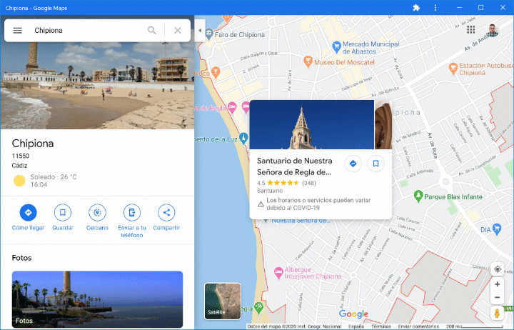The width and height of the screenshot is (514, 330).
Task: Zoom out with the minus button
Action: click(498, 298)
